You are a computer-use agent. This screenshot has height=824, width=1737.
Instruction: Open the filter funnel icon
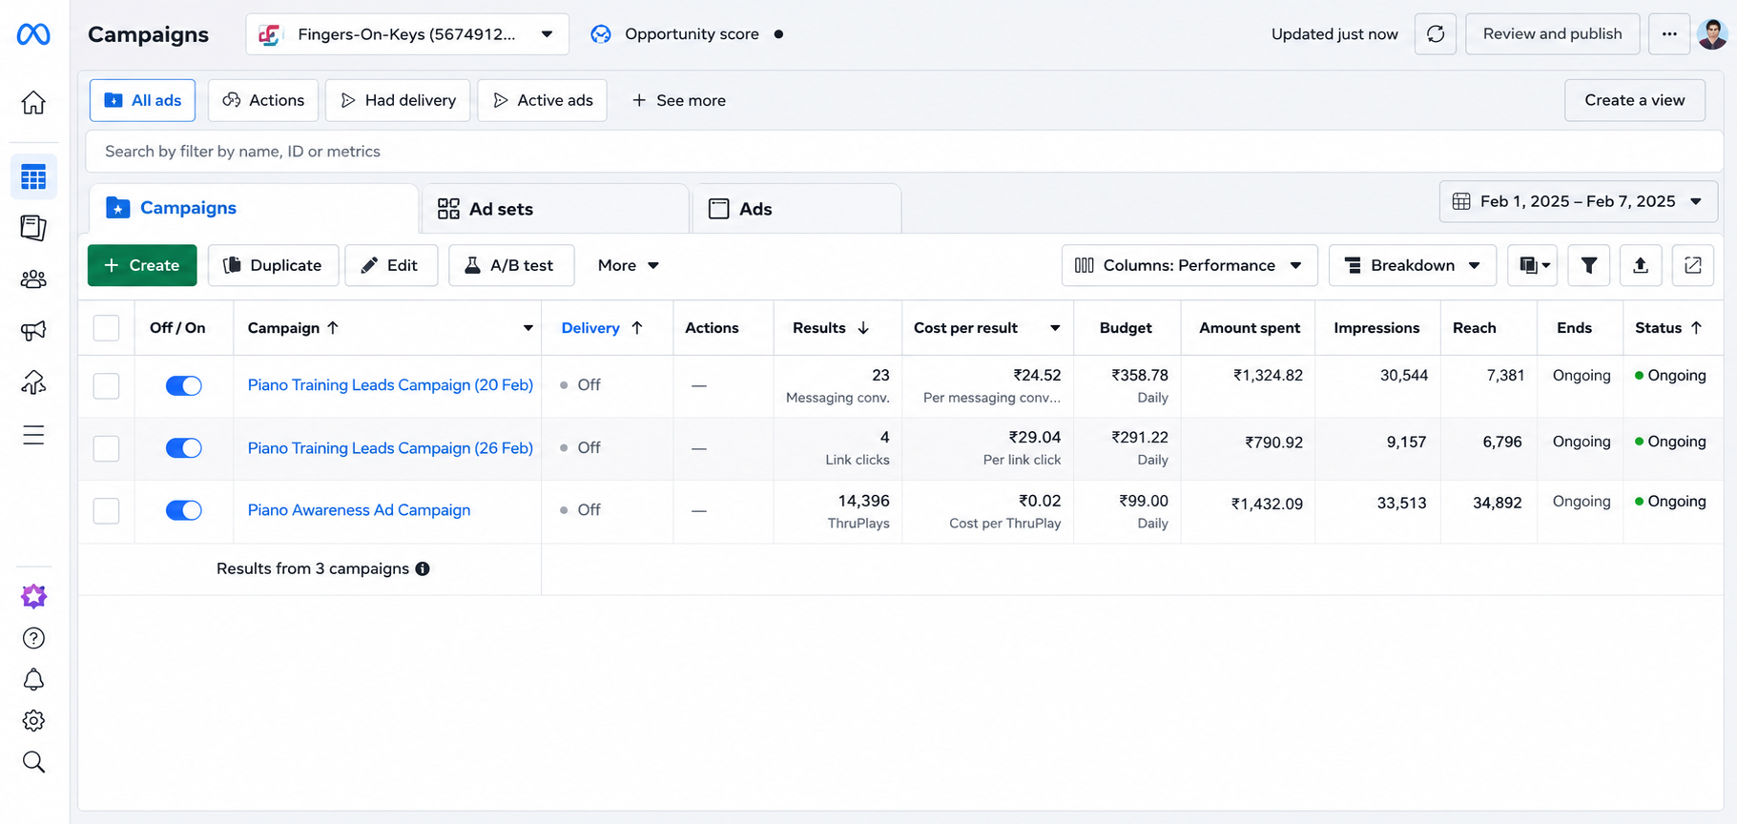click(x=1589, y=265)
